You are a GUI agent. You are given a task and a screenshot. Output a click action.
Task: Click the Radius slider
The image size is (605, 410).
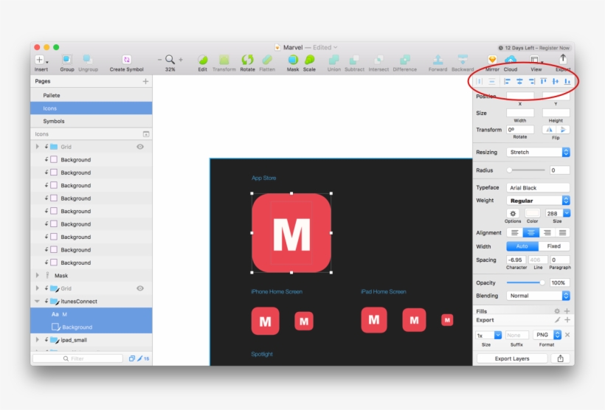[526, 170]
